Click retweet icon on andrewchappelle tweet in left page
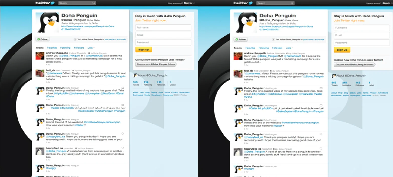The width and height of the screenshot is (393, 177). 89,53
